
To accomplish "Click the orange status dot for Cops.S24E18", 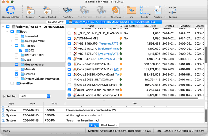I will pyautogui.click(x=121, y=64).
